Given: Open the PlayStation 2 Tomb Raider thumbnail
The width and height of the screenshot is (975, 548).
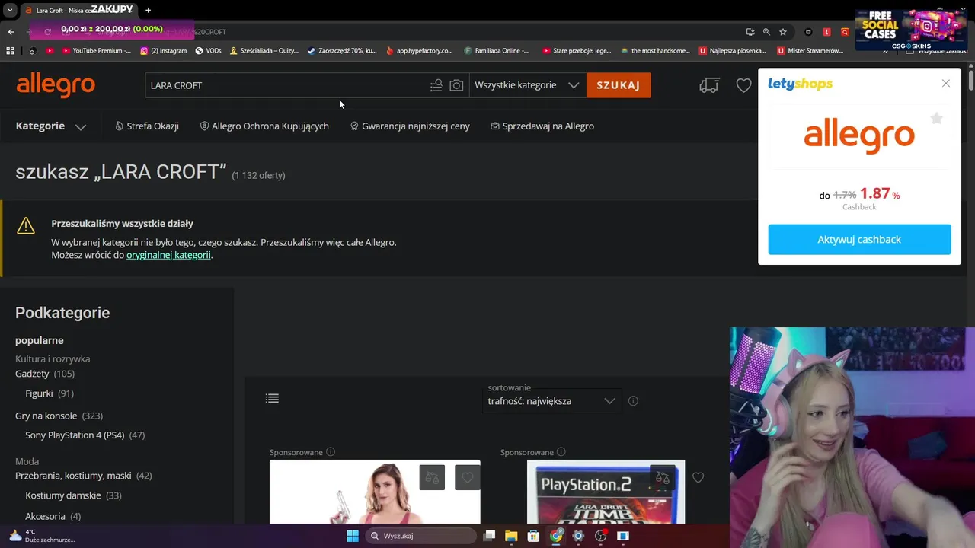Looking at the screenshot, I should (606, 492).
